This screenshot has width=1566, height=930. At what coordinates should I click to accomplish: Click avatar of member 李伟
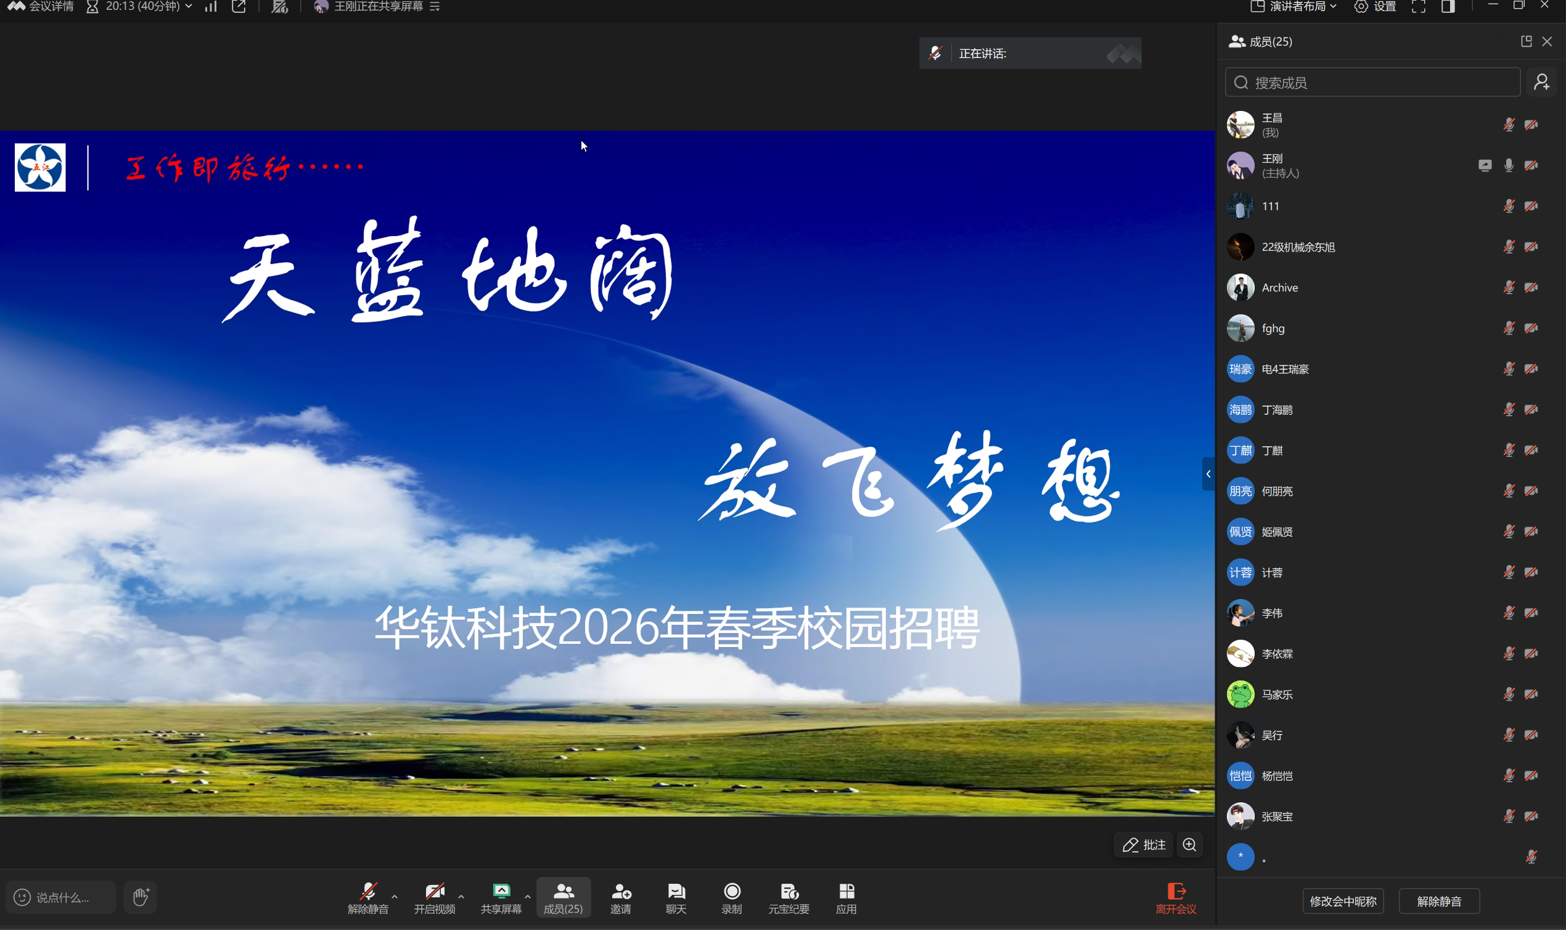[1240, 613]
